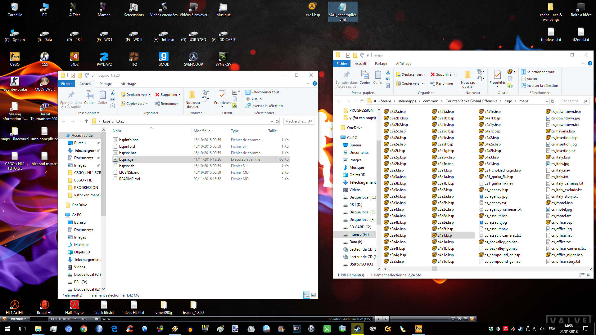
Task: Click the Cut scissors icon in bspsrc window
Action: [x=113, y=92]
